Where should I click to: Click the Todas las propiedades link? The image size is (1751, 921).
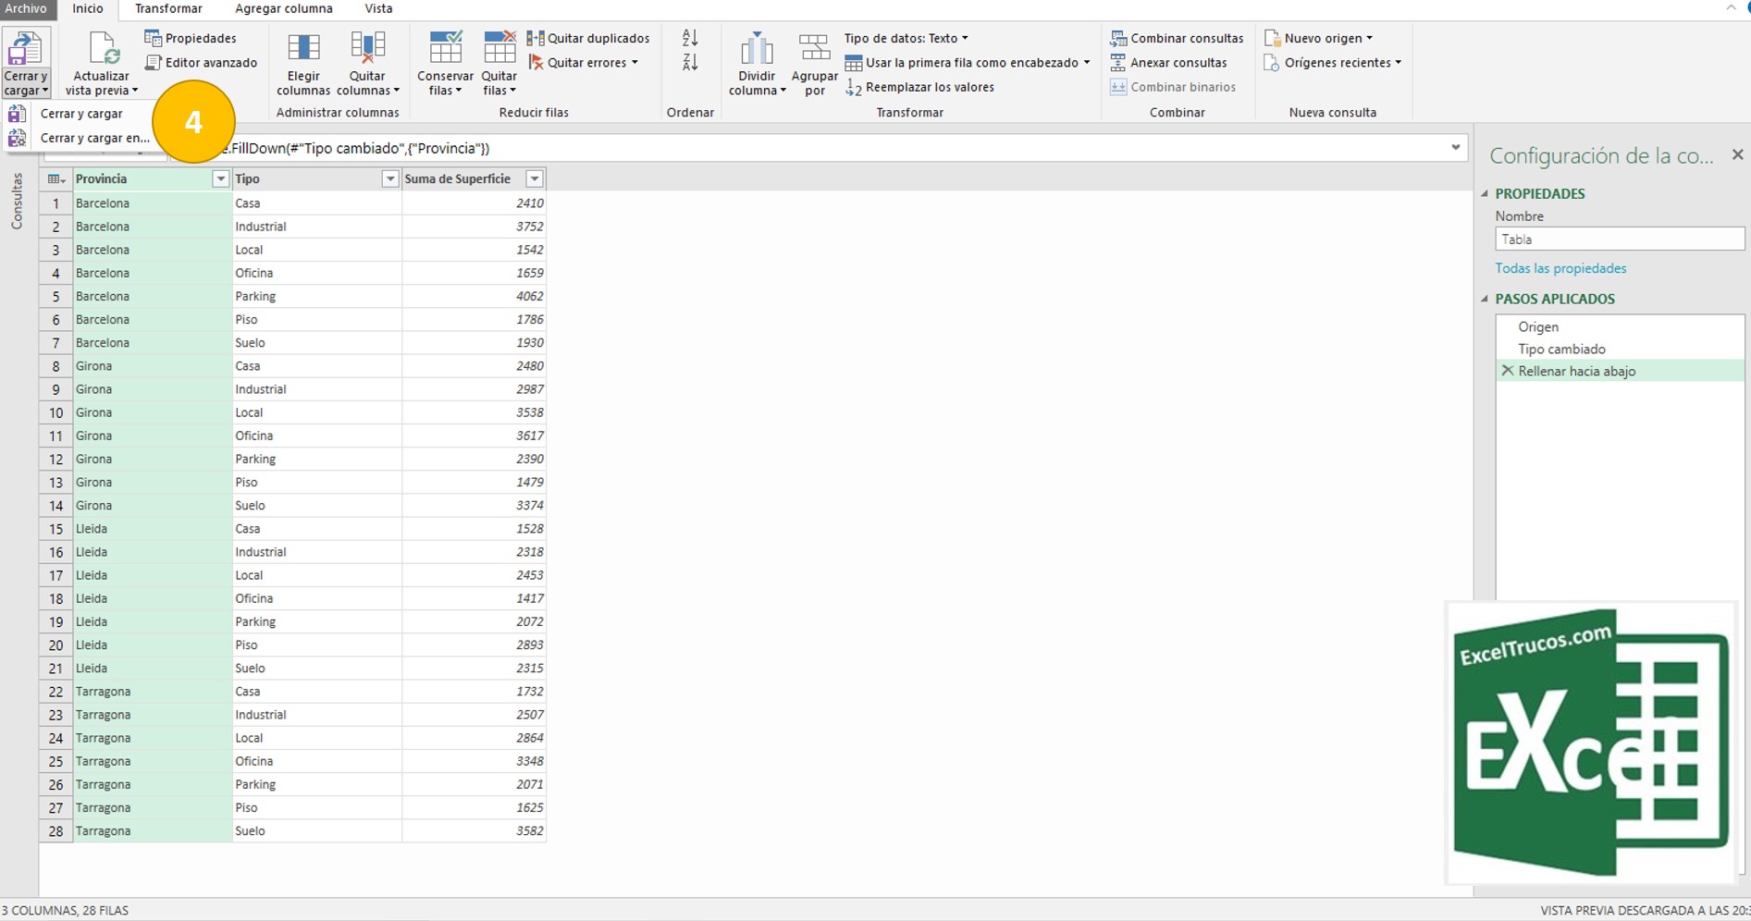(x=1560, y=268)
